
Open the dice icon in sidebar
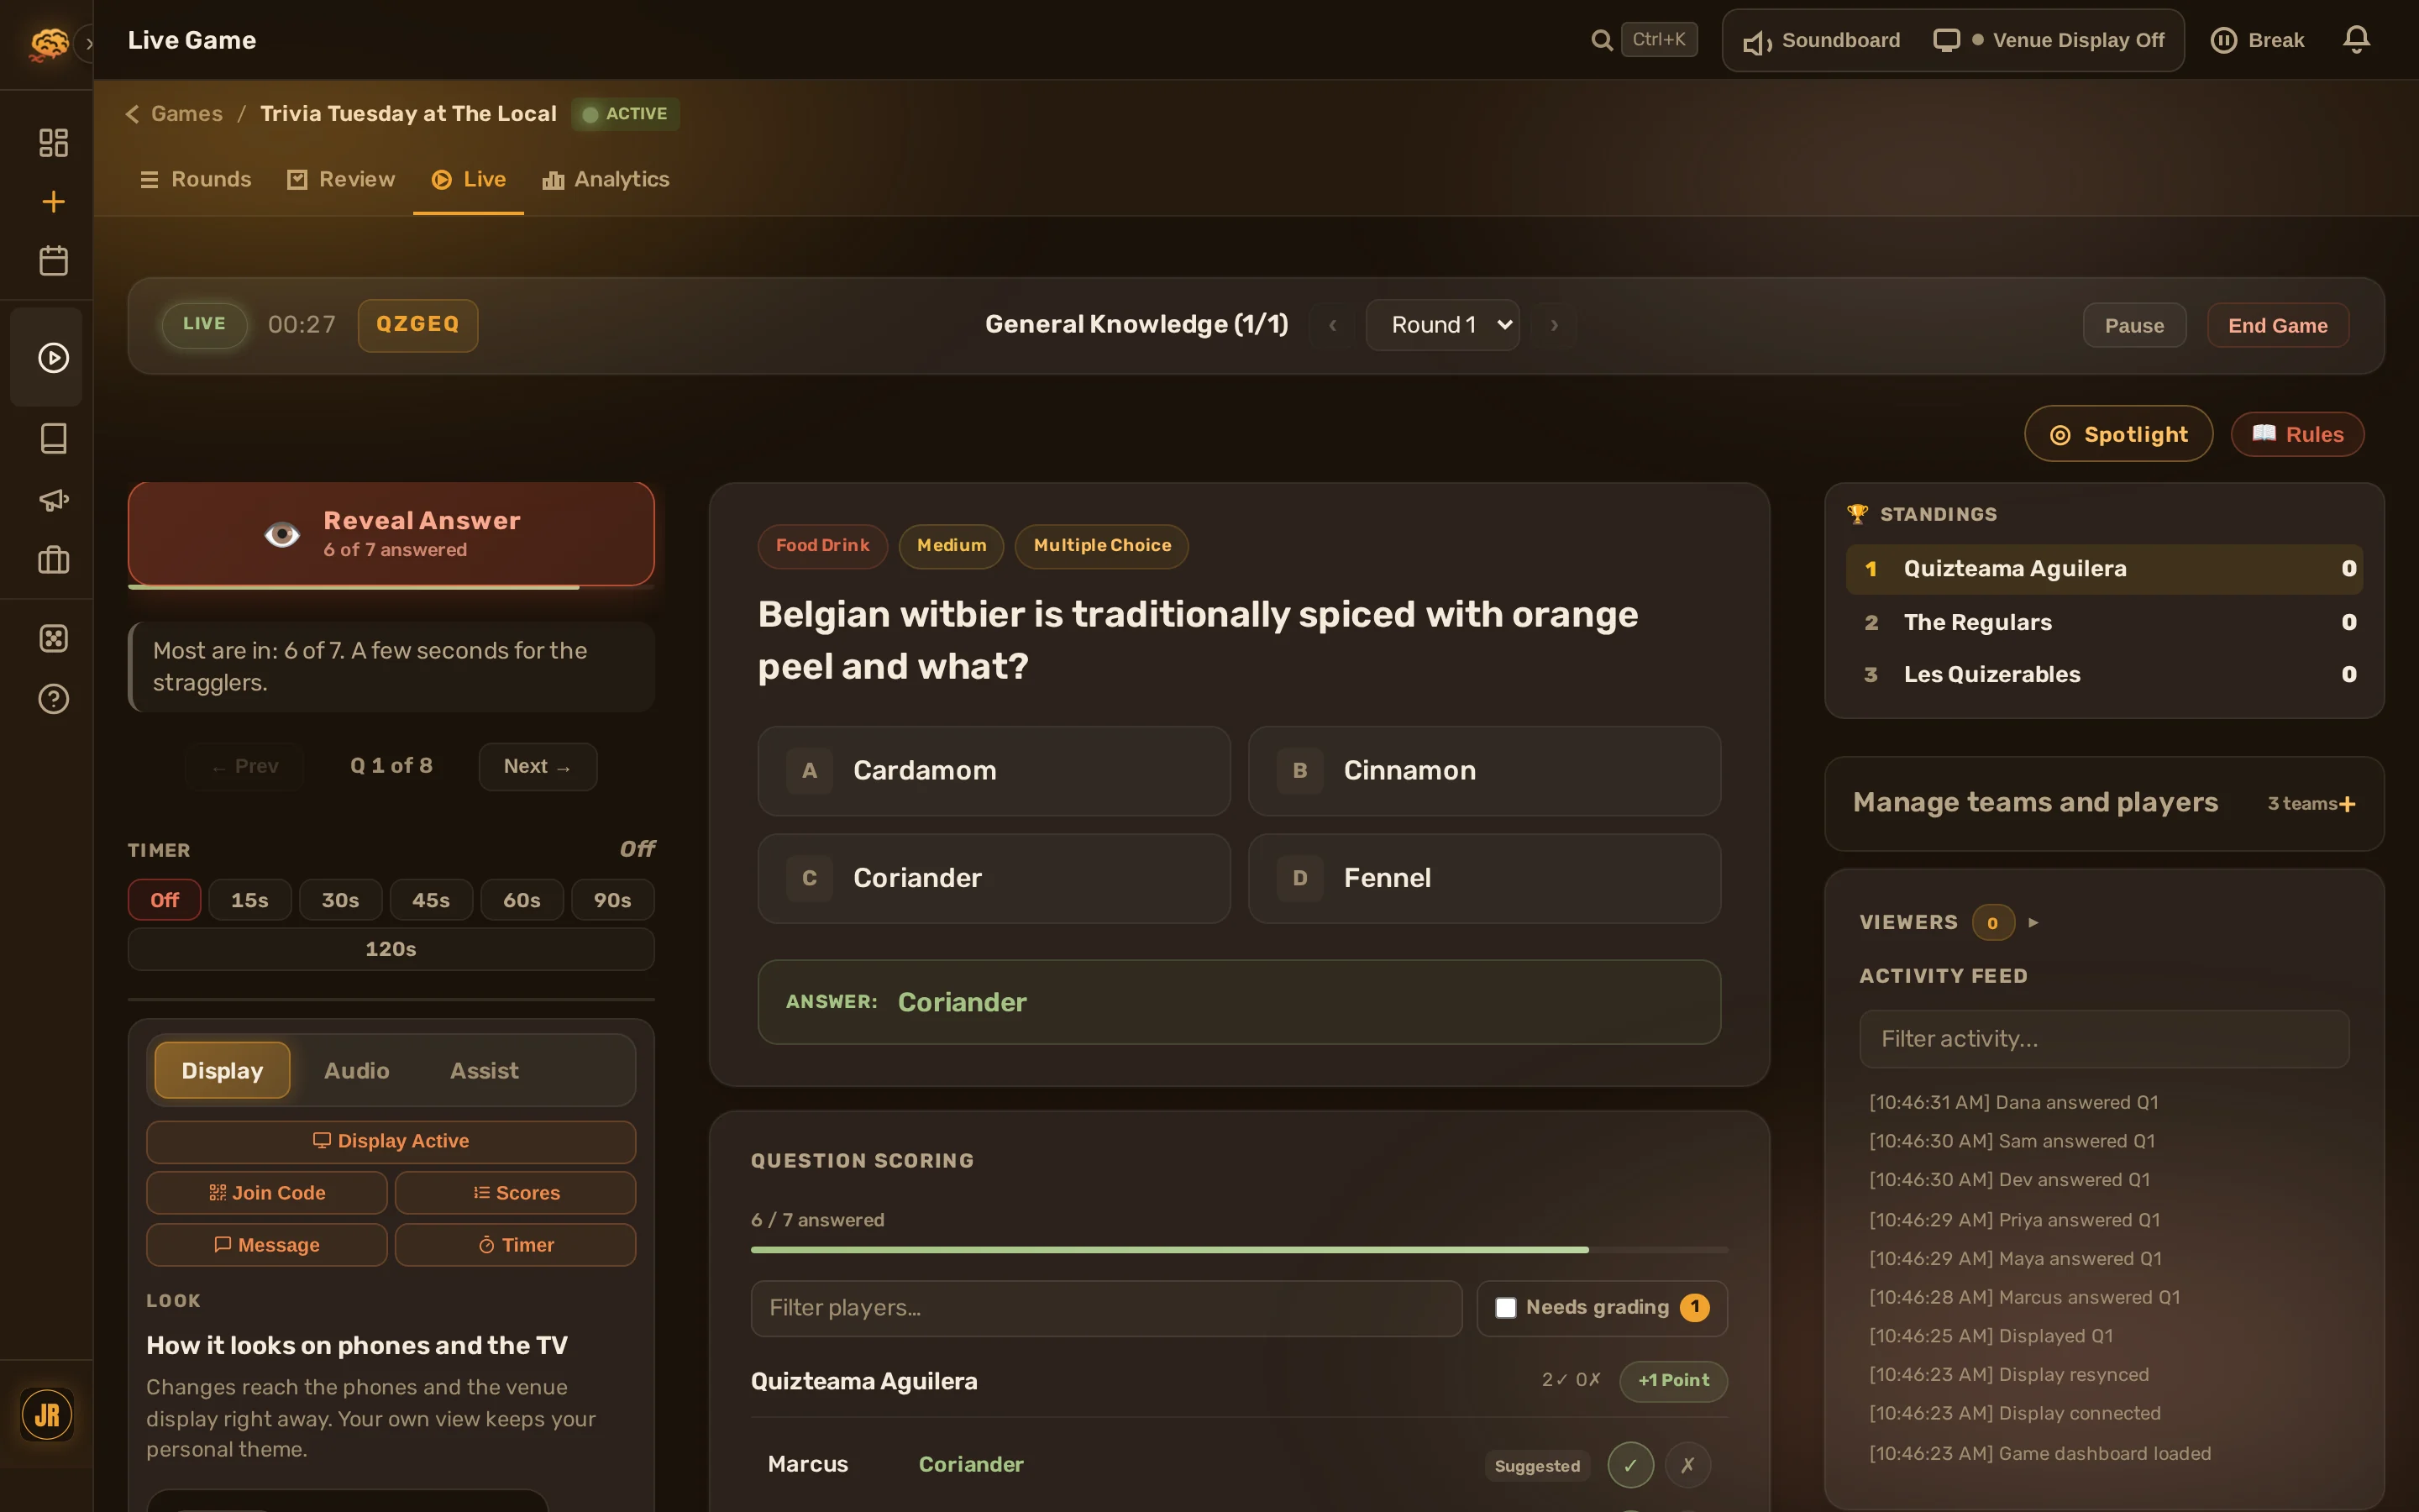click(x=53, y=638)
